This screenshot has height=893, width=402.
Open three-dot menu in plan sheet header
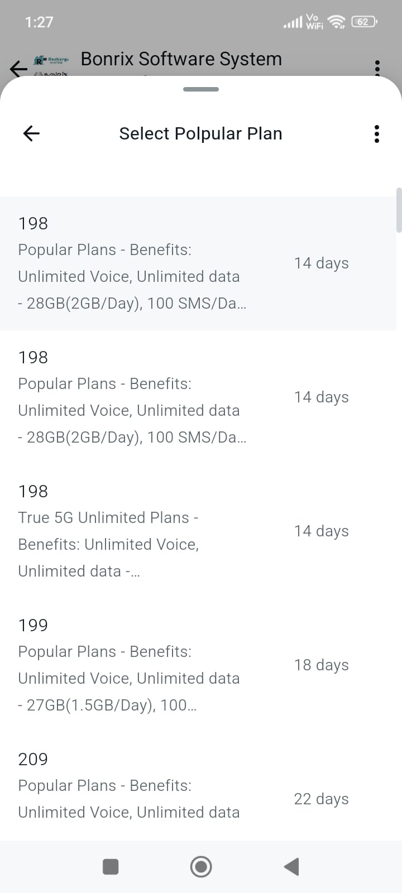click(x=377, y=134)
